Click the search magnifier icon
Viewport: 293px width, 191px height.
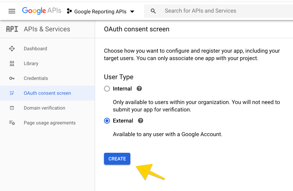tap(153, 11)
